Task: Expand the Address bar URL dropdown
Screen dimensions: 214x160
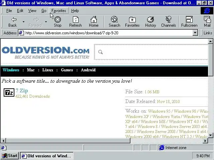Action: click(195, 33)
